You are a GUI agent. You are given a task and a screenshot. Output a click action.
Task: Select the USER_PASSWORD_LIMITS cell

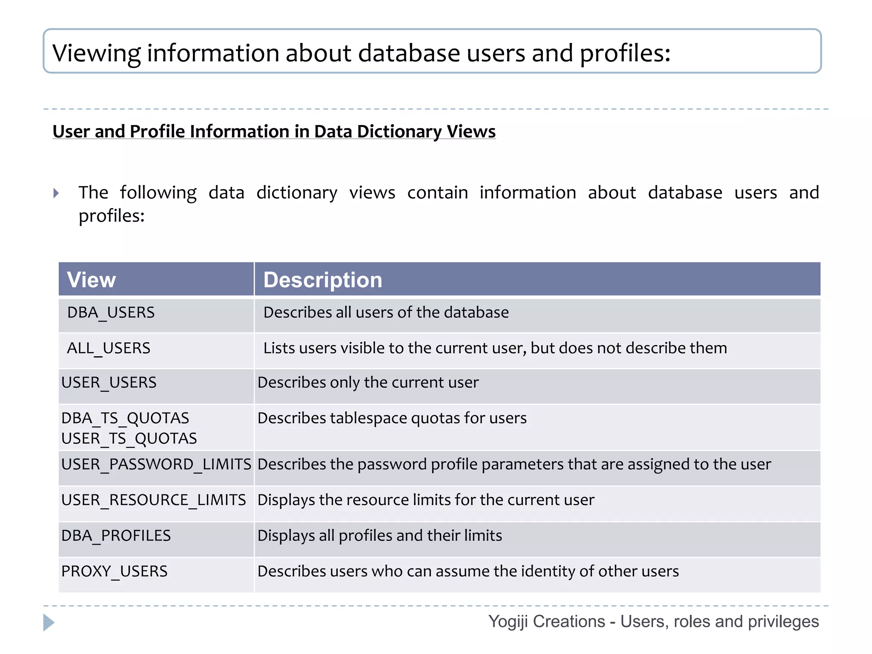pos(156,468)
